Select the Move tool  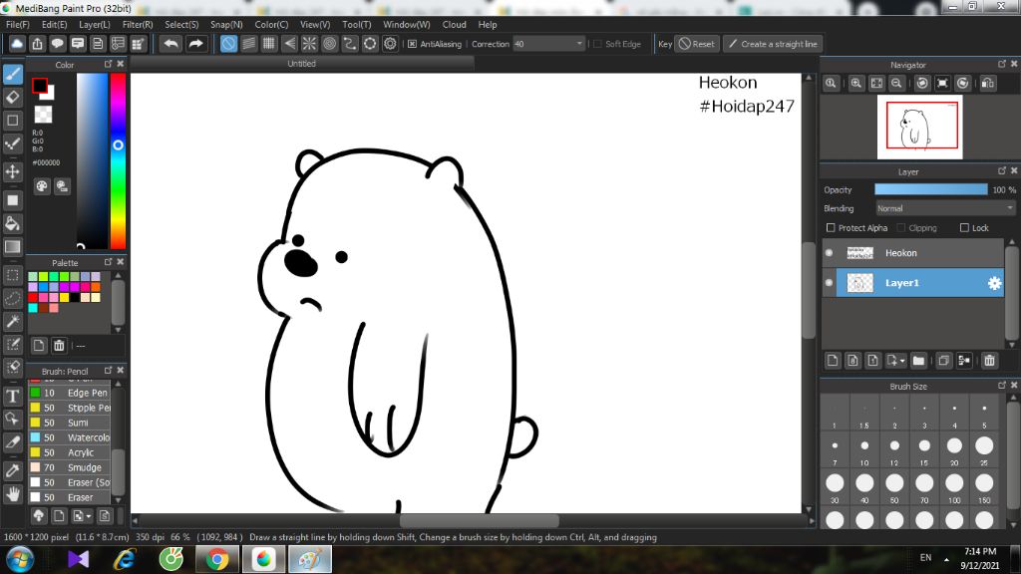12,171
